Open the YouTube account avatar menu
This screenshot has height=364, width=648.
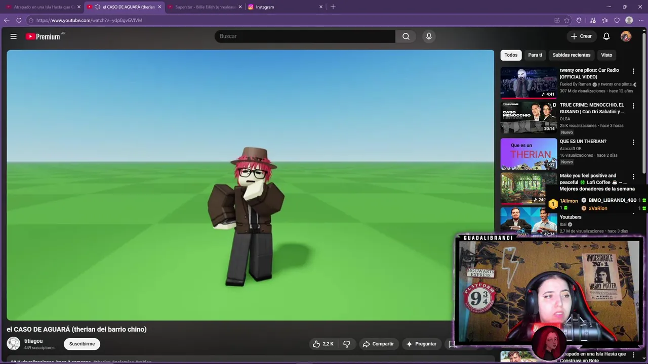(x=626, y=36)
